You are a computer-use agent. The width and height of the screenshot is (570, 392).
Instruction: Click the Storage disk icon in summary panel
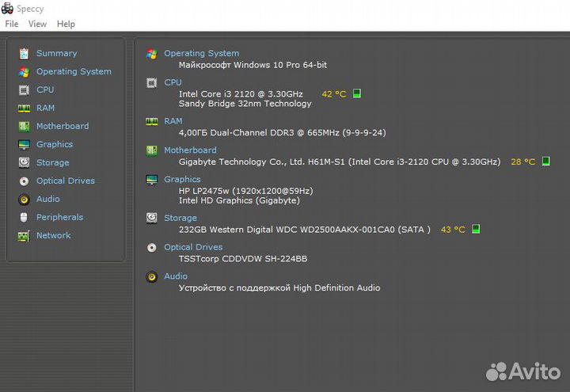(x=151, y=218)
